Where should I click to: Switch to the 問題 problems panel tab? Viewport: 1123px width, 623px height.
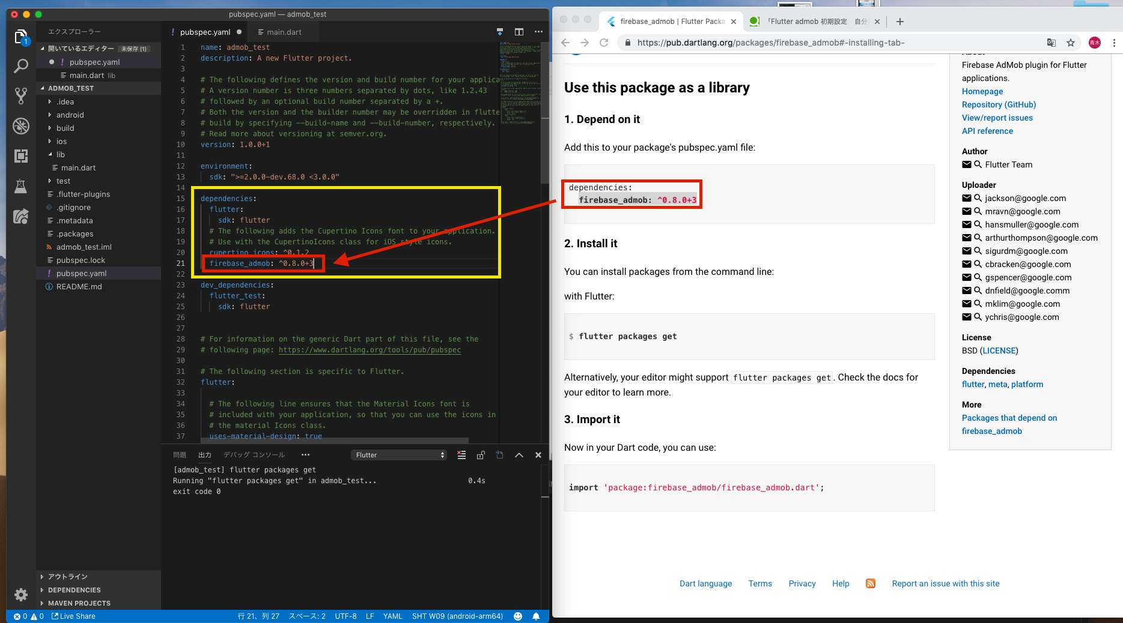180,455
